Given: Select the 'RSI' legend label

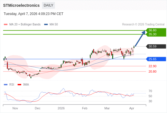Looking at the screenshot, I should click(12, 85).
